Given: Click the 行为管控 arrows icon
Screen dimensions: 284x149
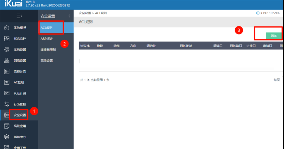Looking at the screenshot, I should coord(7,104).
